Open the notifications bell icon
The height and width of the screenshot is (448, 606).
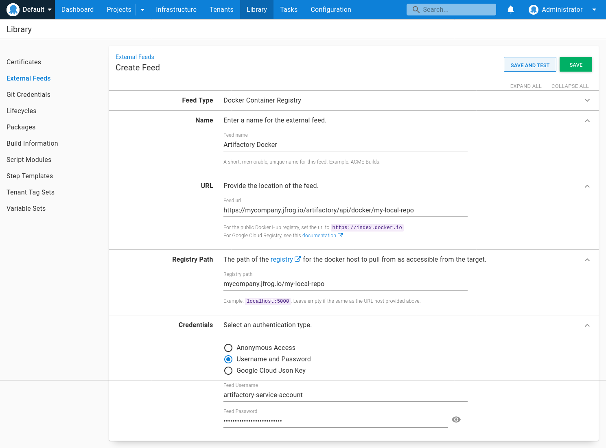click(511, 9)
